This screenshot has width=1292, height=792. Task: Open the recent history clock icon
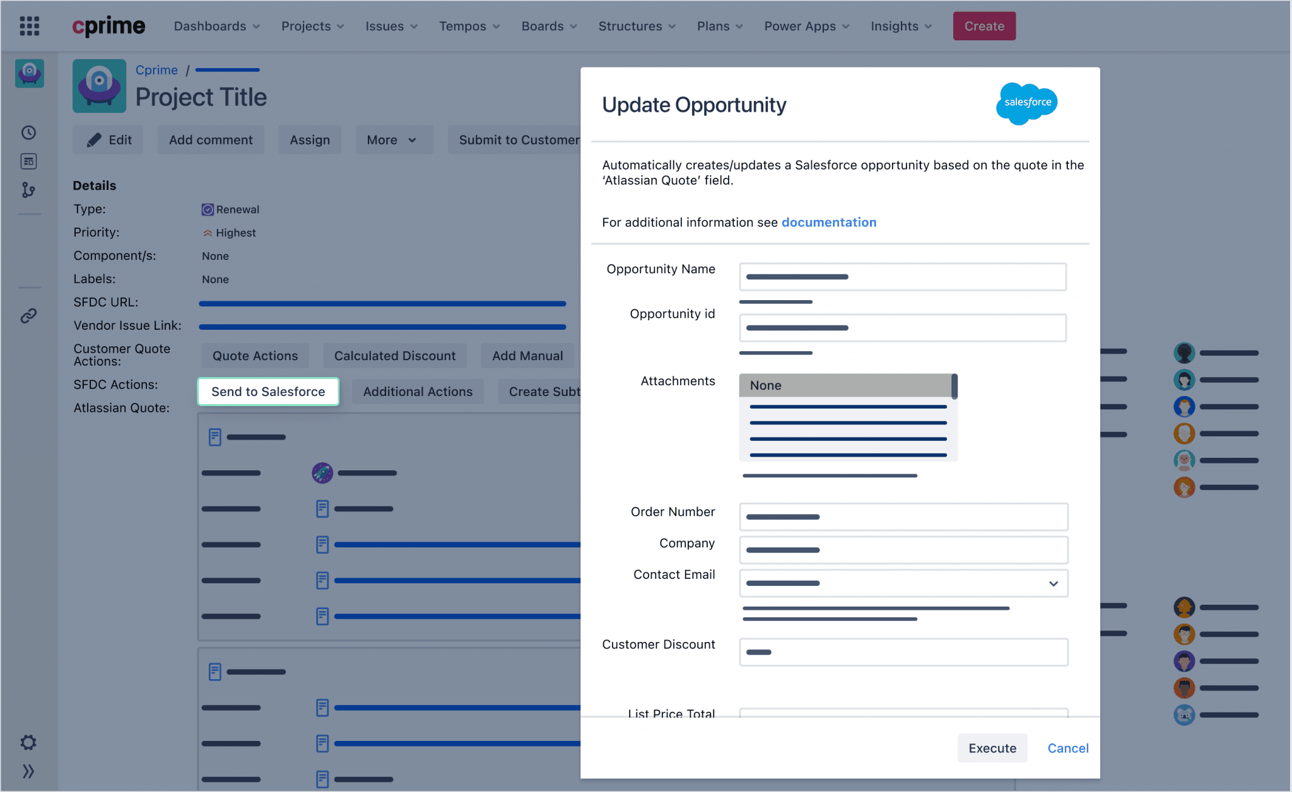point(28,132)
